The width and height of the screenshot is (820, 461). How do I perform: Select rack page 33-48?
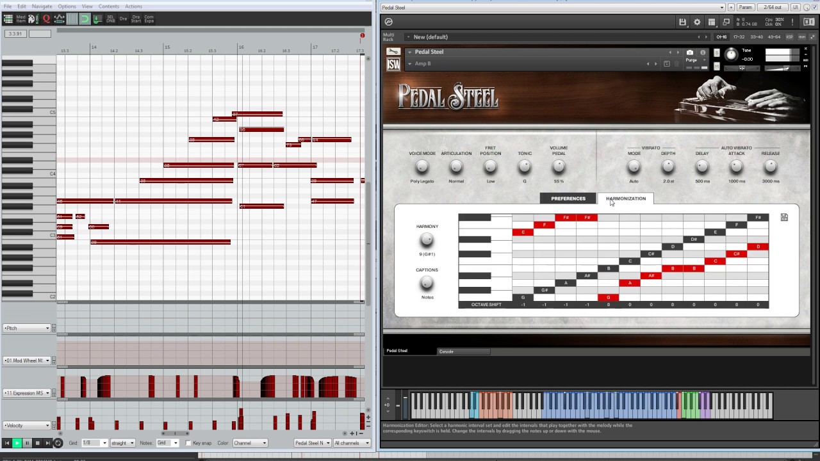(757, 37)
